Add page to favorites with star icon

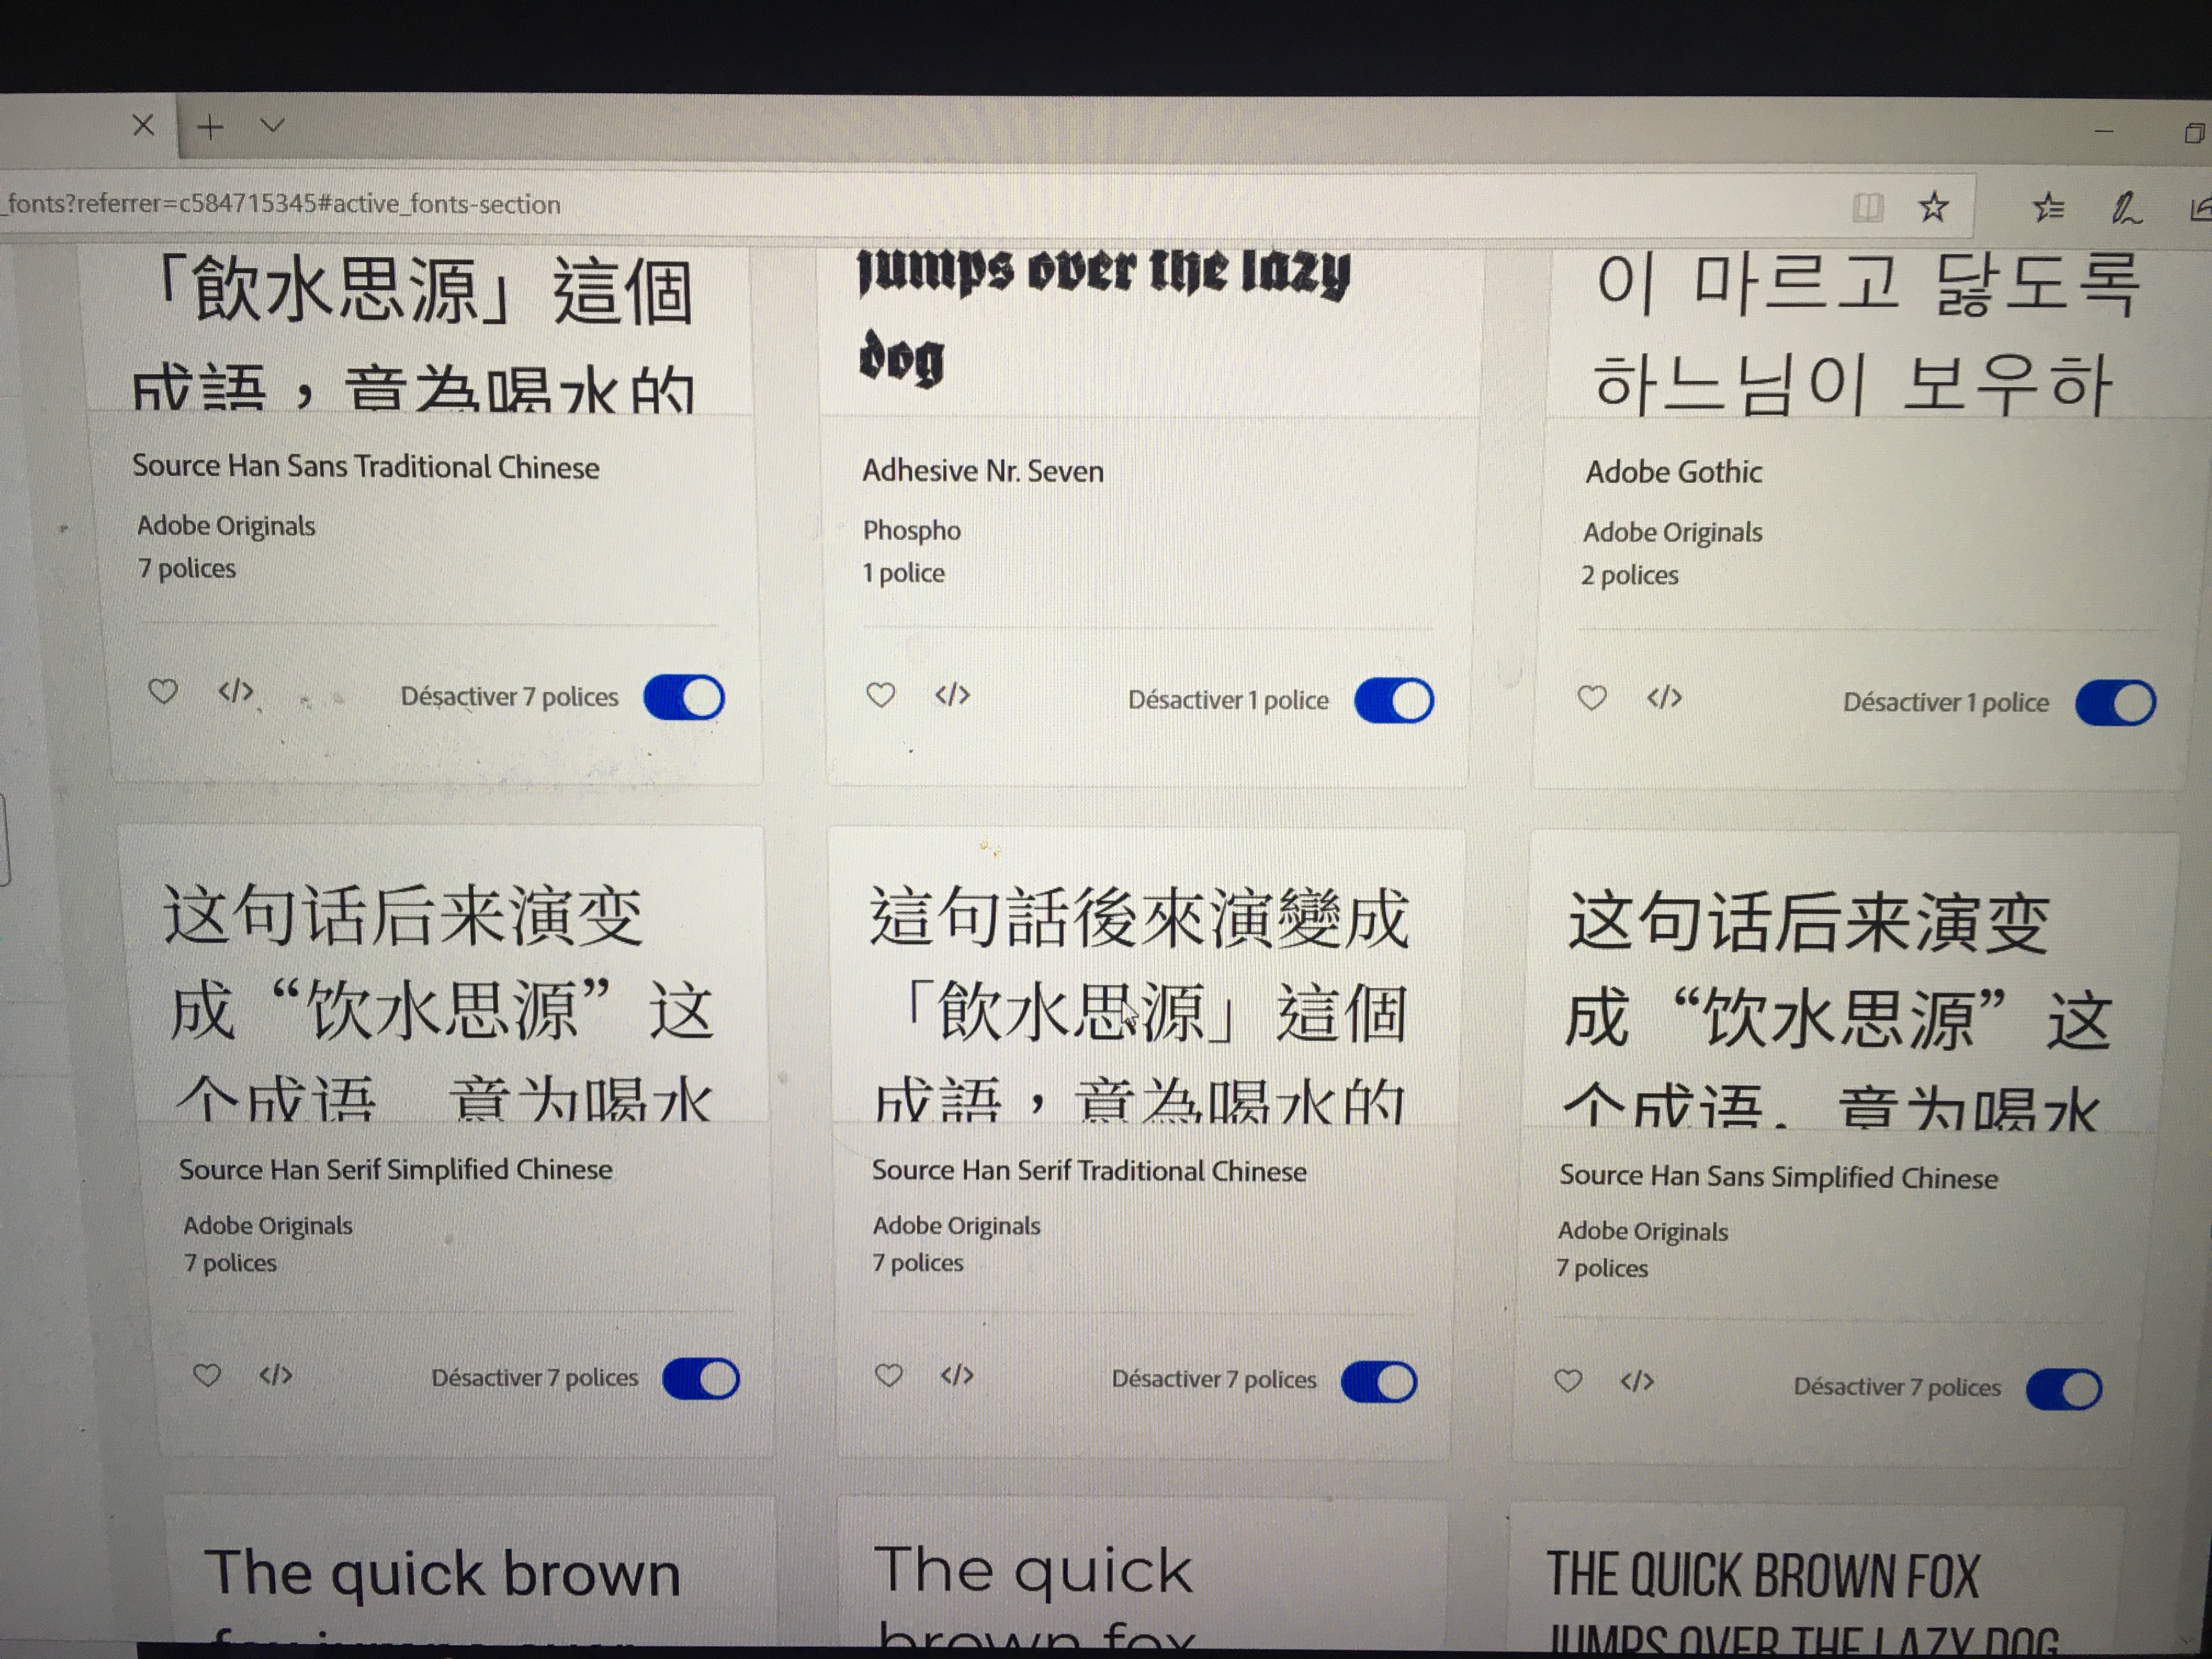(x=1933, y=207)
